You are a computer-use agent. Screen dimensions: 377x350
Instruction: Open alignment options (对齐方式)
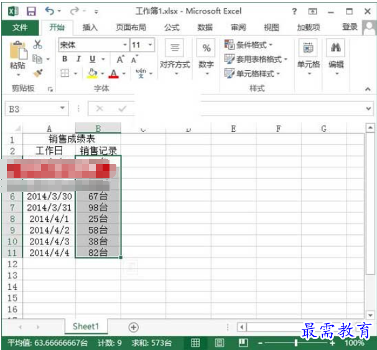click(175, 57)
